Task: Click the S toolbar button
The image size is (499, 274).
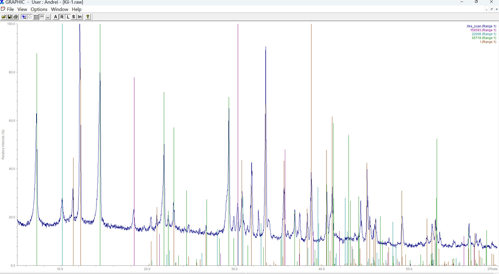Action: pos(74,17)
